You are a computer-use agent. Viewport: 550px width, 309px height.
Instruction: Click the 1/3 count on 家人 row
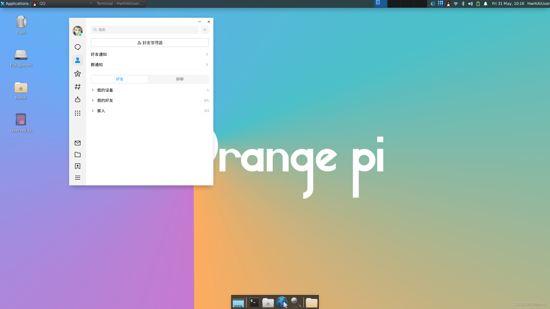pyautogui.click(x=207, y=111)
